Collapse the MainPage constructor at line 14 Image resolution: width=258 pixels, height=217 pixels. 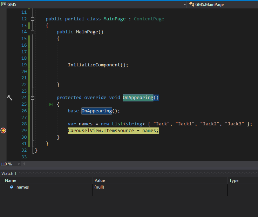tap(33, 32)
